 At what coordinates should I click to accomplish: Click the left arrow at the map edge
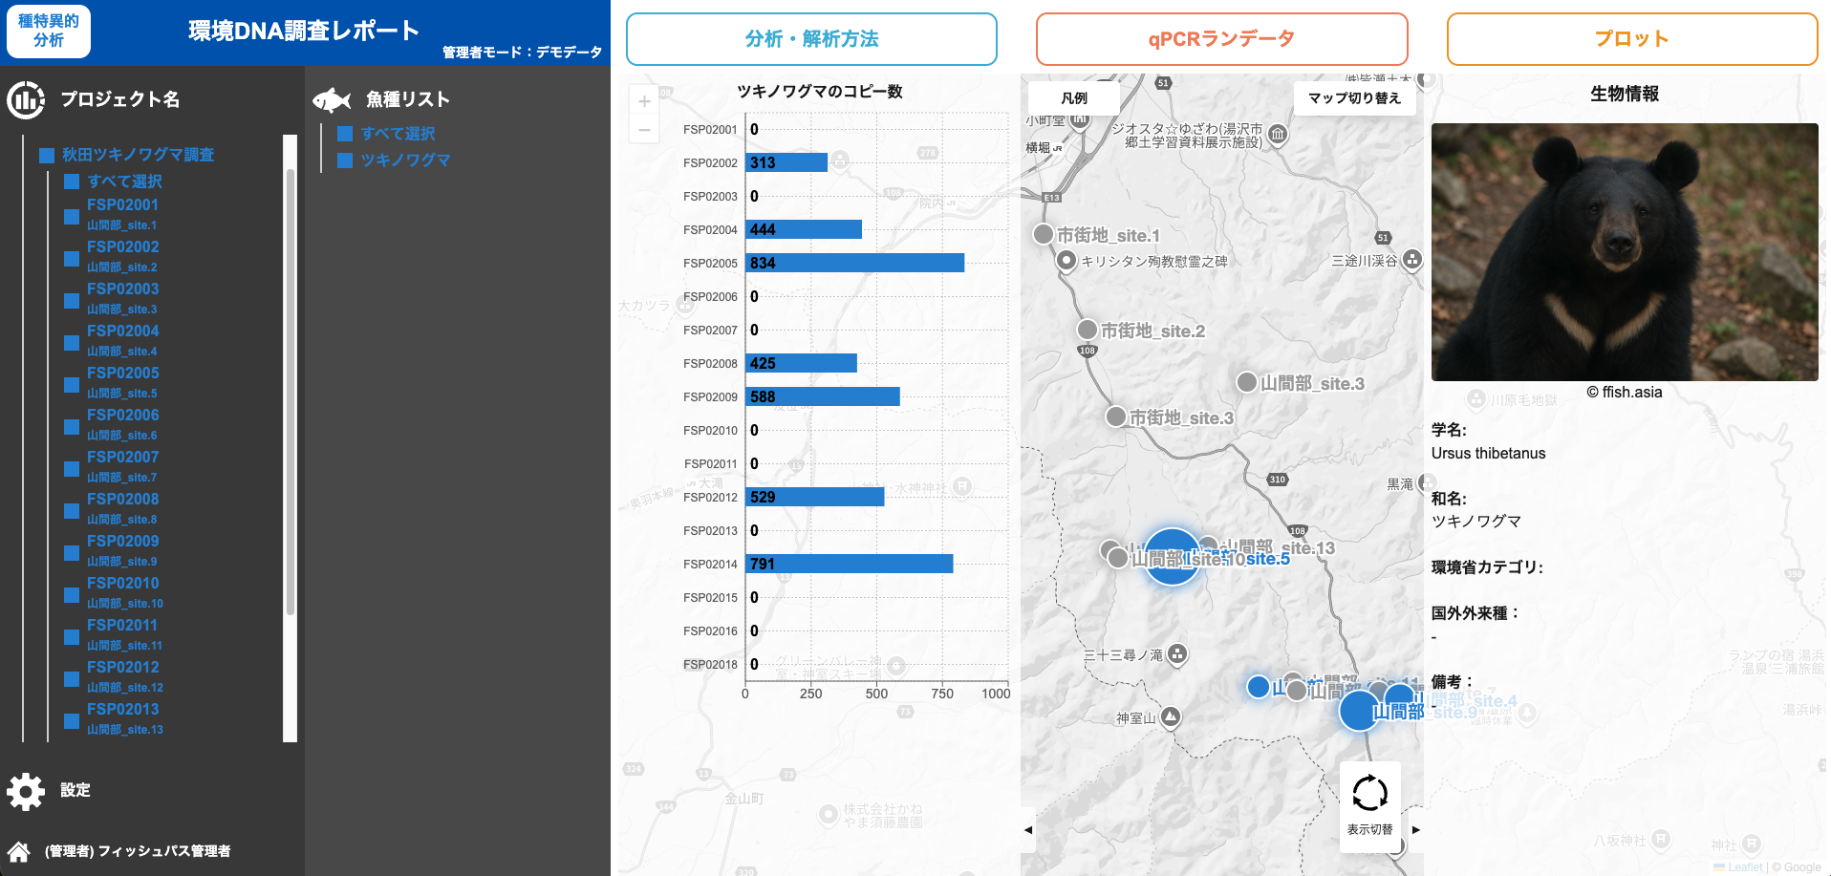click(1028, 829)
